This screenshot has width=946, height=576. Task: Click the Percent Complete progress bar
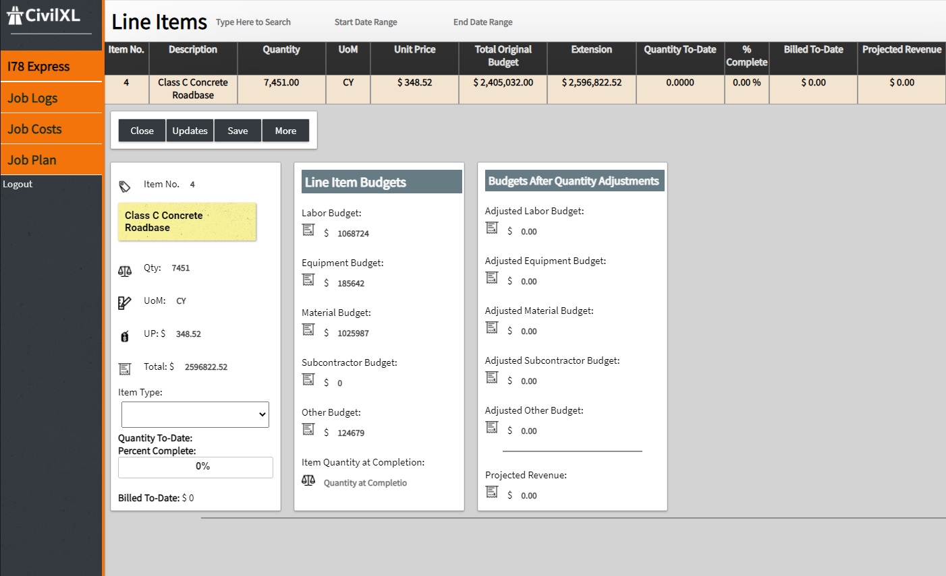coord(196,467)
